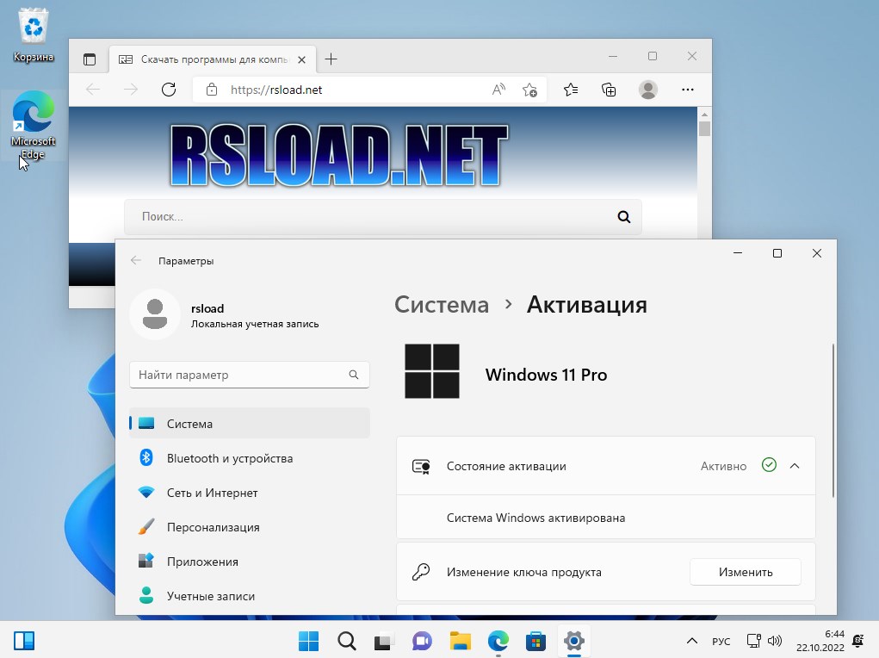Open Apps settings section
Image resolution: width=879 pixels, height=658 pixels.
coord(250,562)
